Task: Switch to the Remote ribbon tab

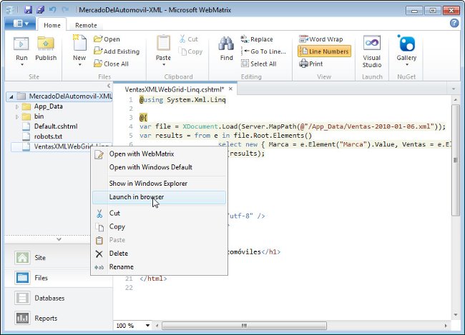Action: coord(86,25)
